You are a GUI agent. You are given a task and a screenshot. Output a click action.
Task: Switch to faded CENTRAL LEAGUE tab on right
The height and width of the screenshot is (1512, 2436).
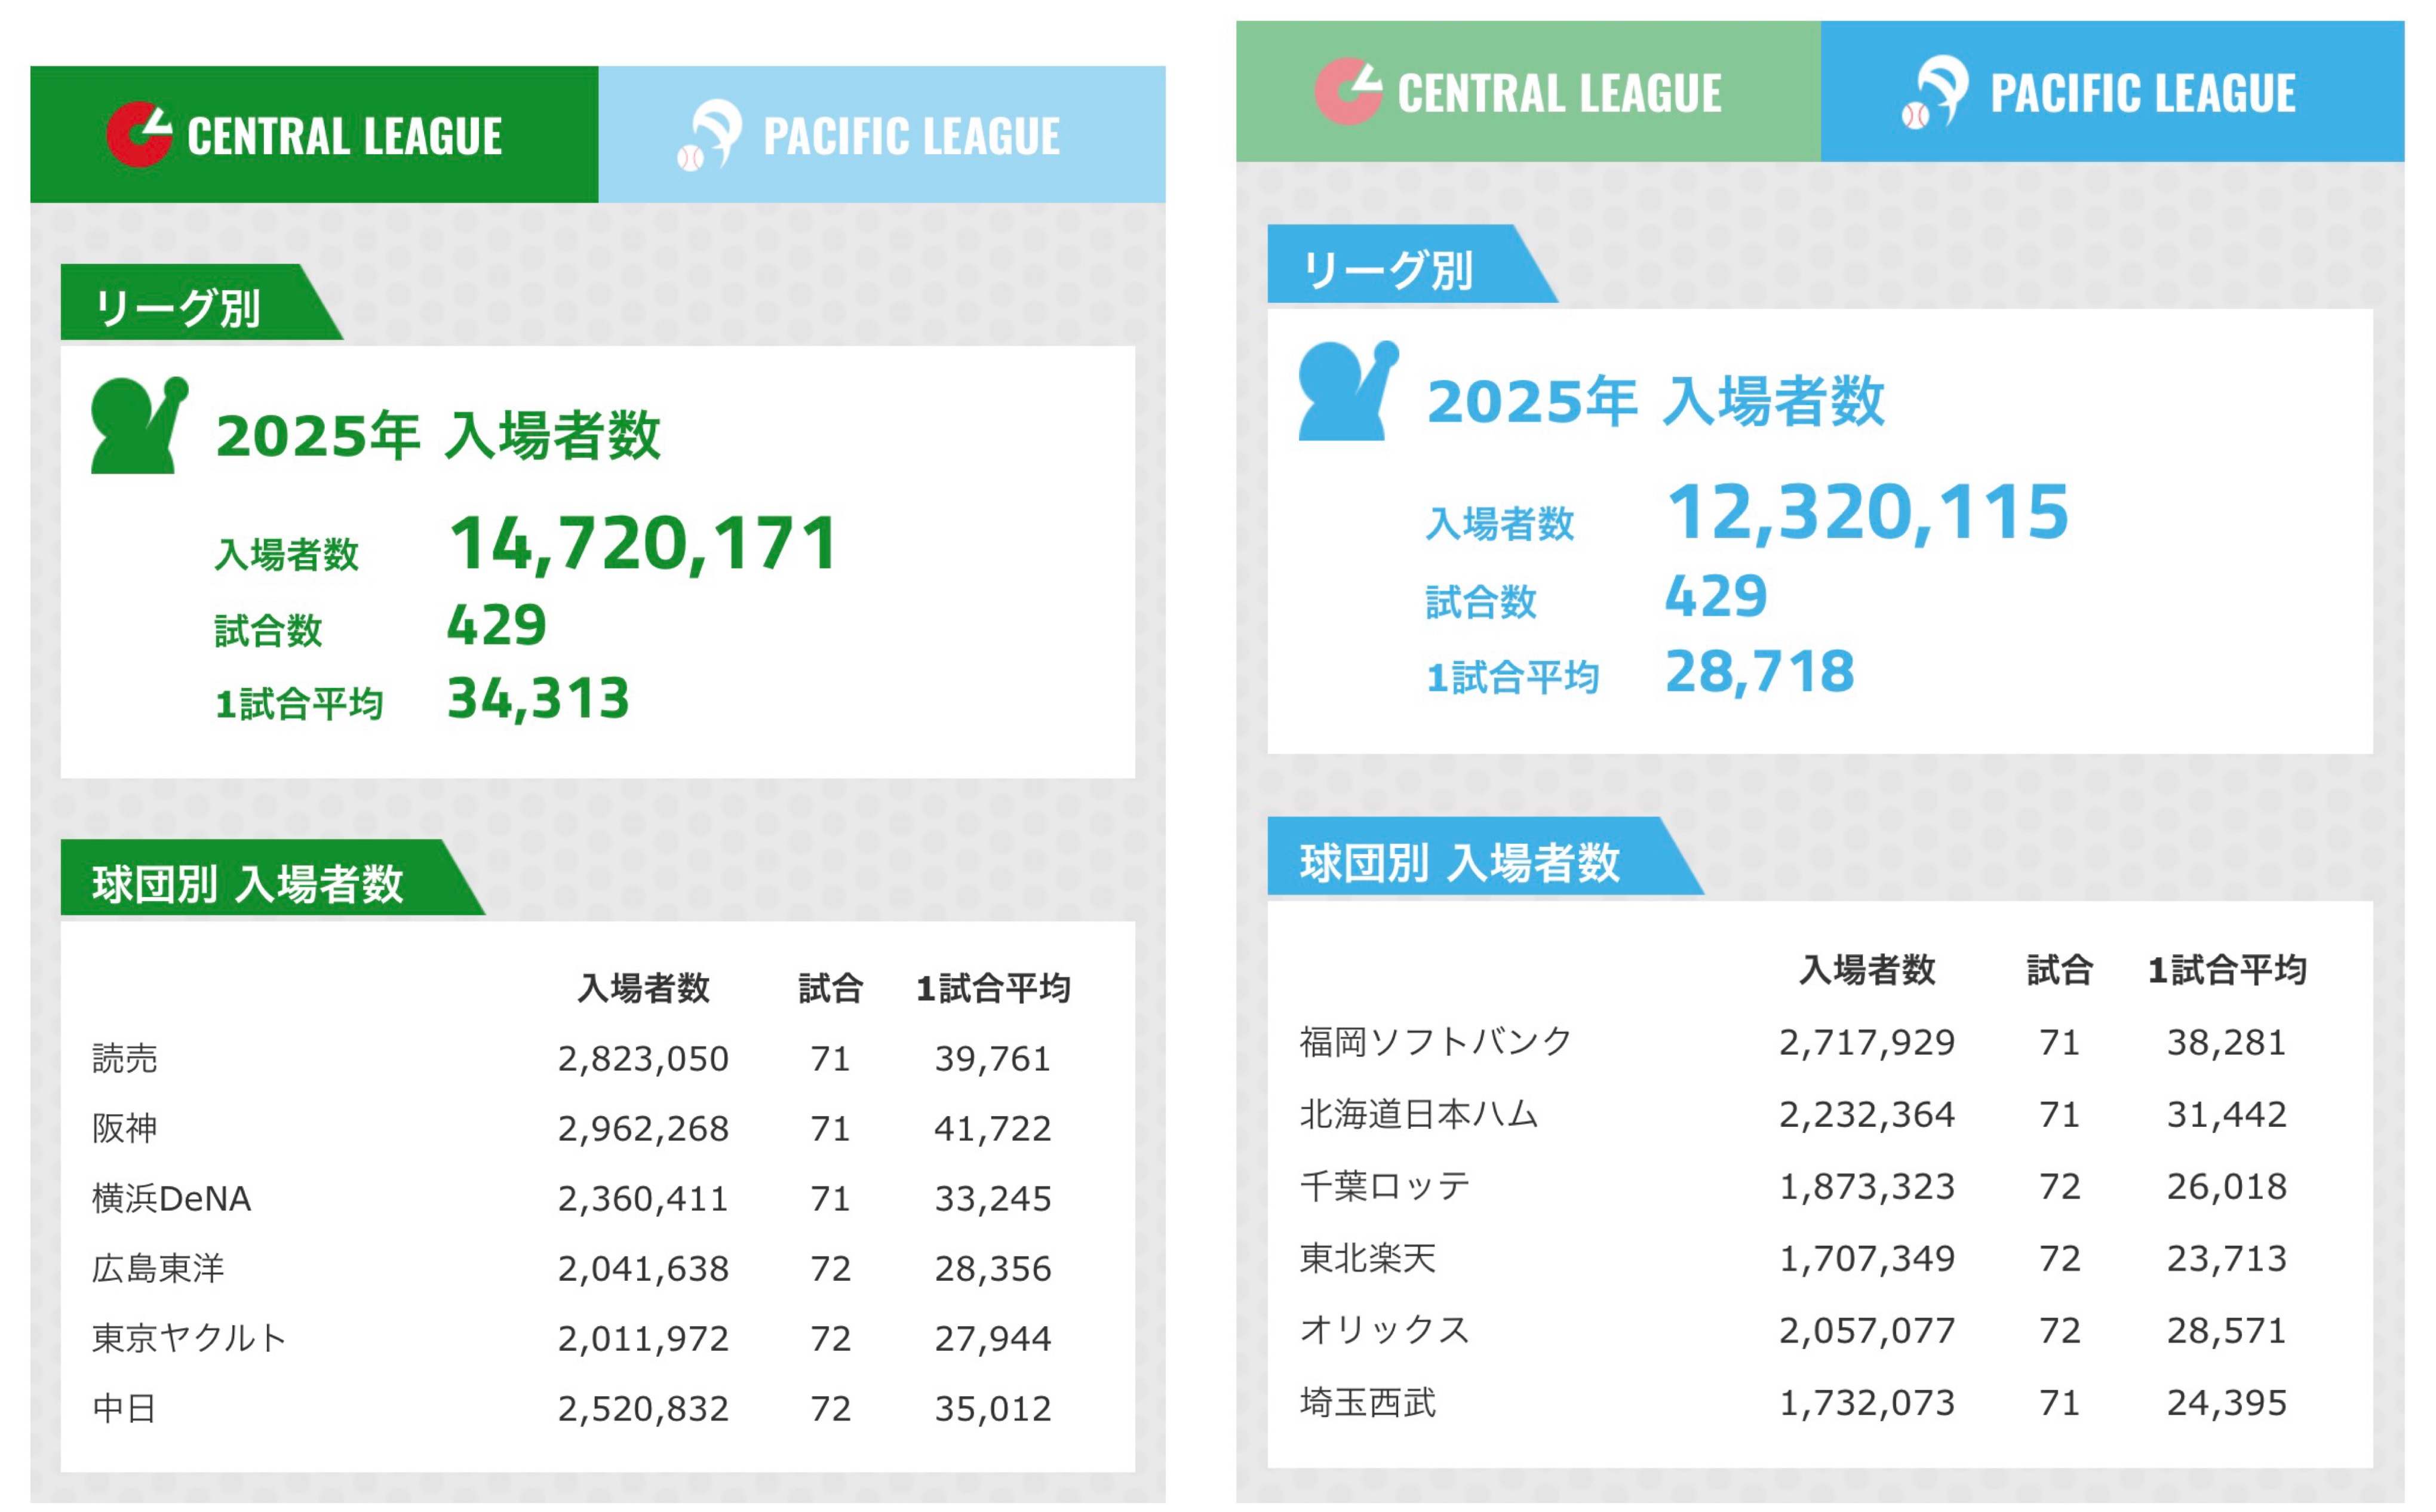[x=1528, y=92]
